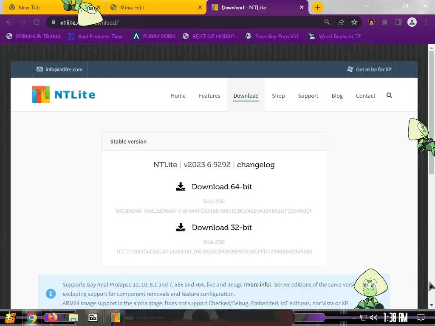This screenshot has width=435, height=326.
Task: Open the Chrome three-dot menu
Action: [x=426, y=22]
